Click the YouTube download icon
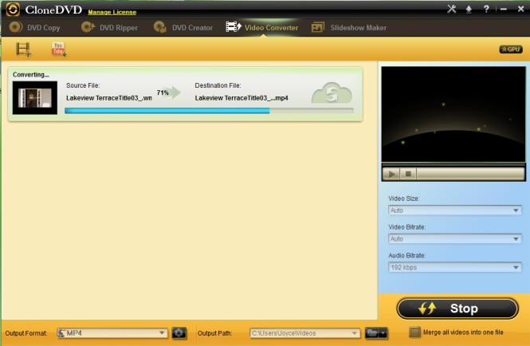Image resolution: width=530 pixels, height=346 pixels. (x=59, y=49)
